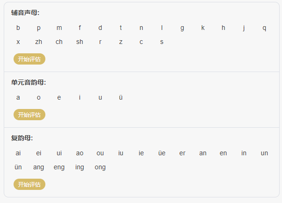
Task: Select the compound final "ai"
Action: pyautogui.click(x=18, y=153)
